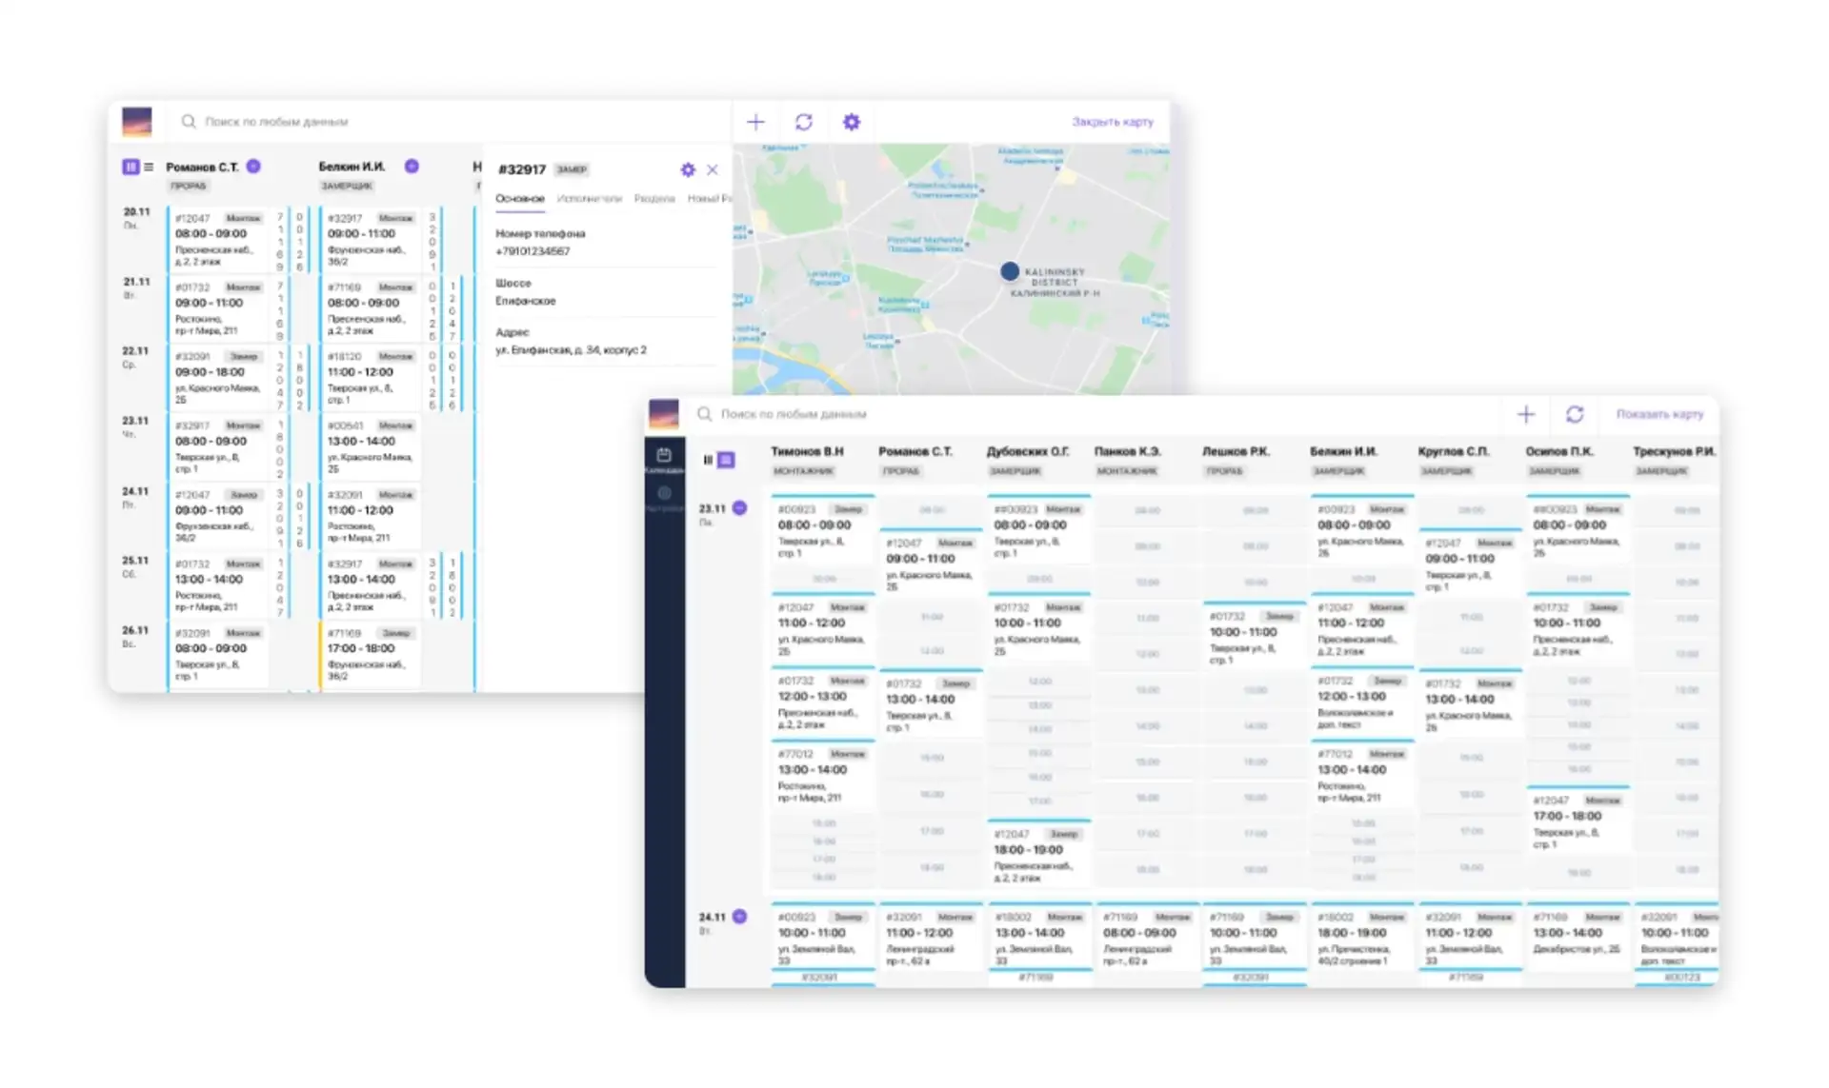Screen dimensions: 1829x1088
Task: Click 'Закрыть карту' link
Action: coord(1112,122)
